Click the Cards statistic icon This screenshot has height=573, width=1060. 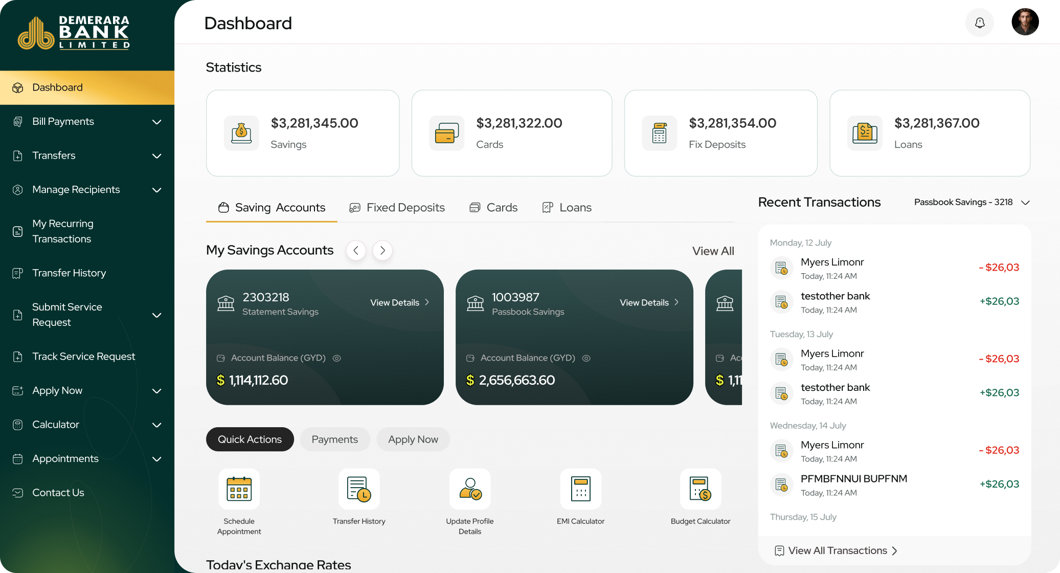click(x=446, y=133)
